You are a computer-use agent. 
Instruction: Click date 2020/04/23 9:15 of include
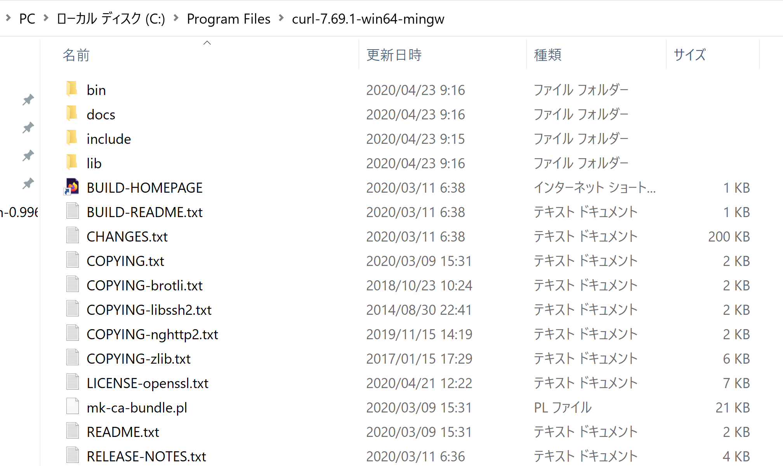click(x=415, y=139)
